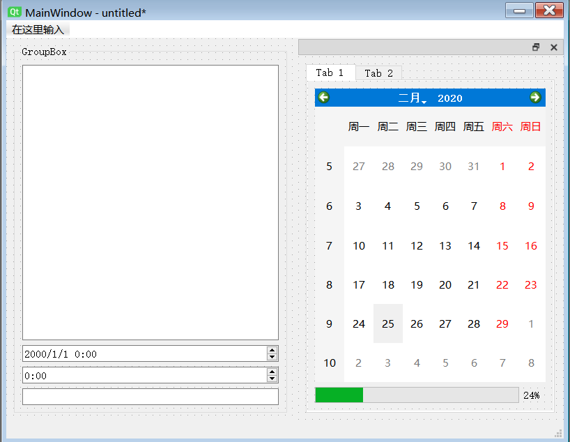This screenshot has height=442, width=570.
Task: Decrement the 0:00 time with down arrow
Action: click(x=272, y=378)
